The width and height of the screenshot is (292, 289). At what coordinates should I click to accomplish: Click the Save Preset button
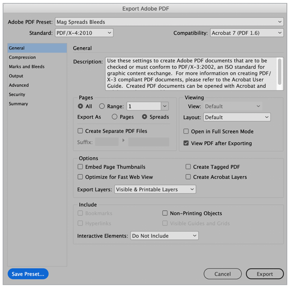click(28, 274)
